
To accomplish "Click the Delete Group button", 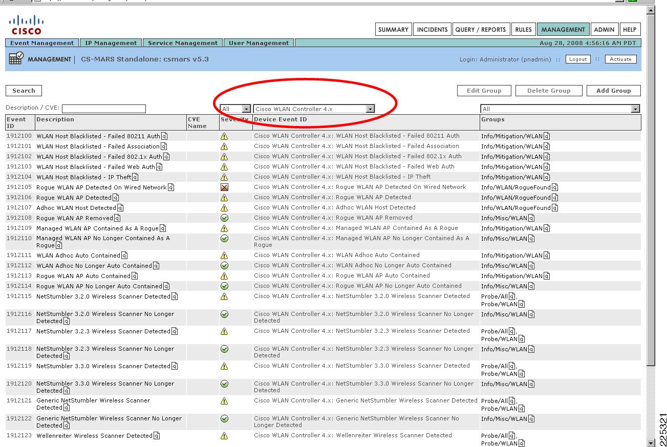I will click(x=549, y=91).
